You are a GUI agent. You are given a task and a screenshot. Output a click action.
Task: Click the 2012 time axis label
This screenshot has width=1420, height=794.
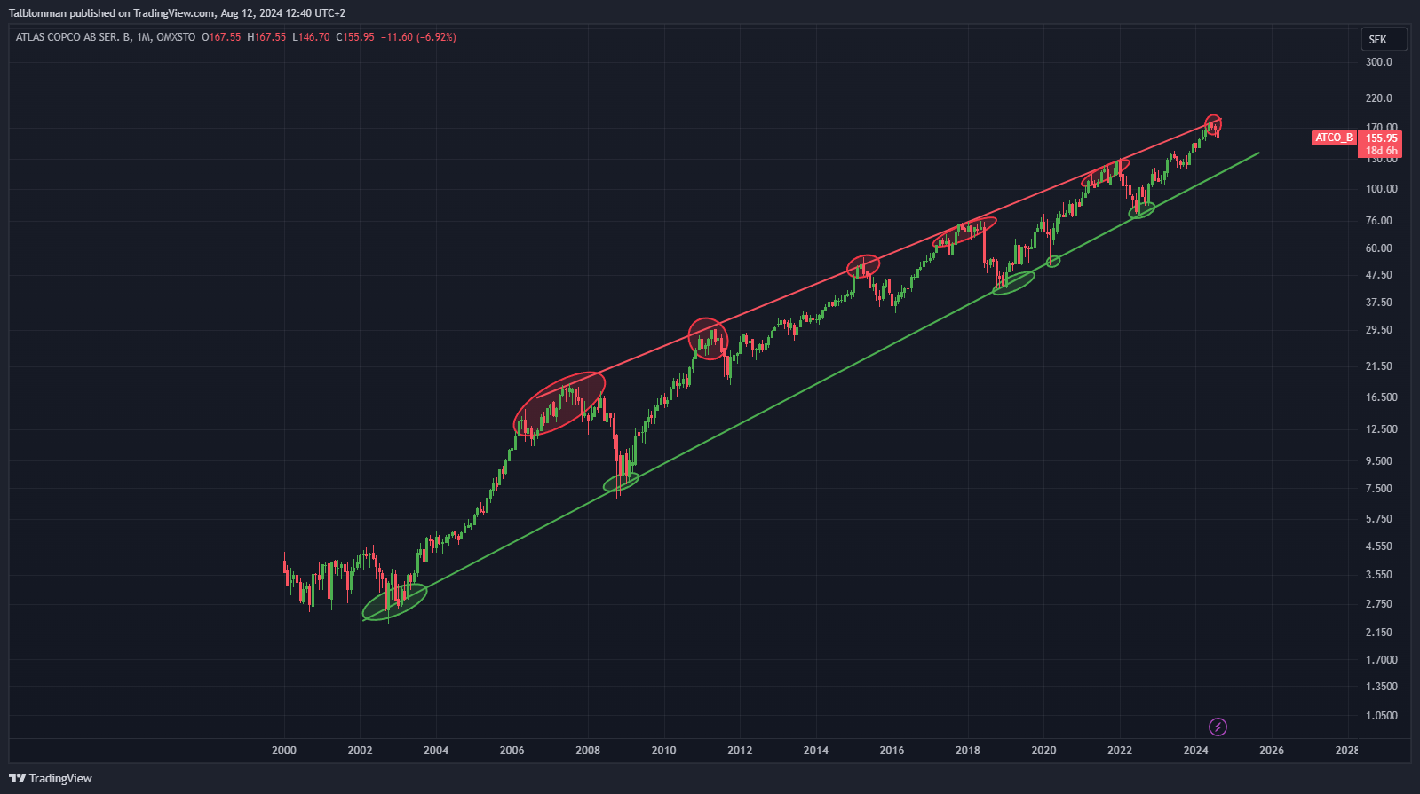point(740,751)
